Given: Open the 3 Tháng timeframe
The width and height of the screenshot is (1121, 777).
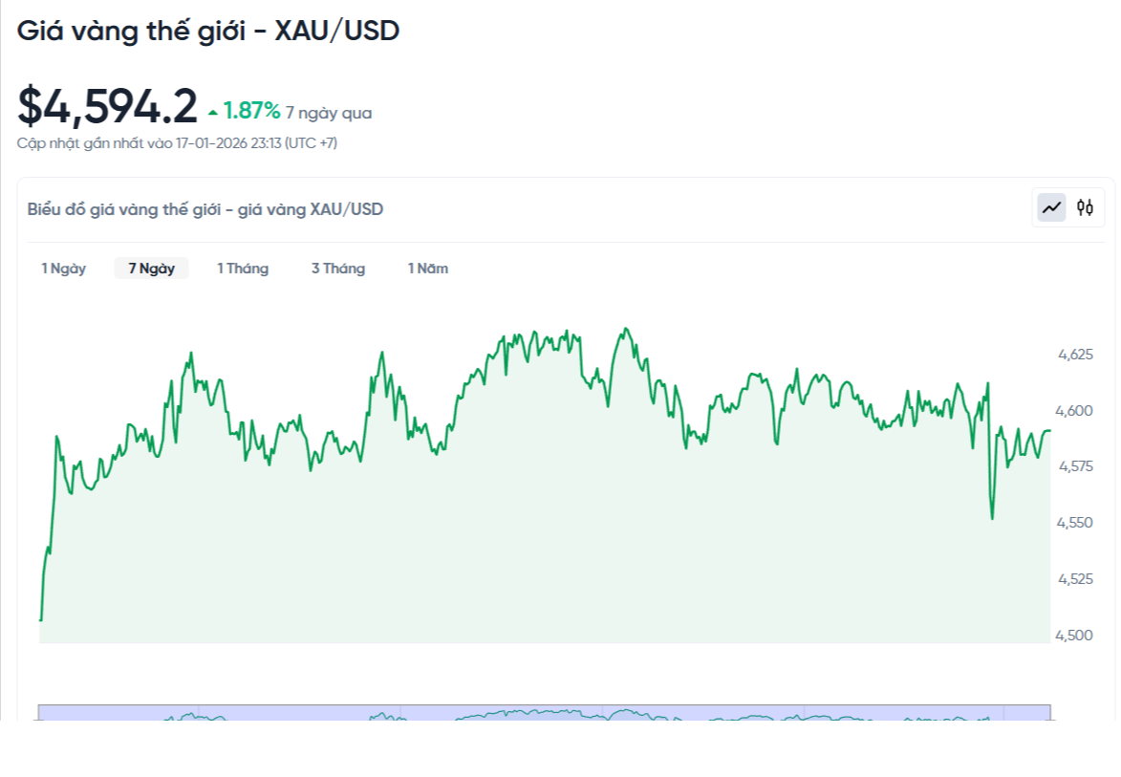Looking at the screenshot, I should click(337, 269).
